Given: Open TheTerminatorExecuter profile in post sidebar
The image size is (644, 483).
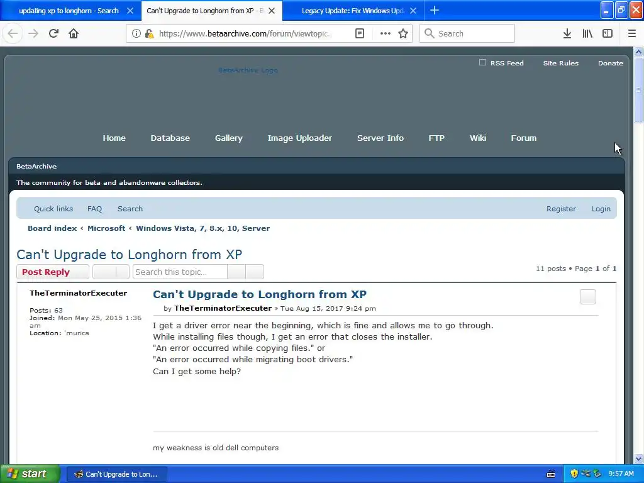Looking at the screenshot, I should 79,293.
